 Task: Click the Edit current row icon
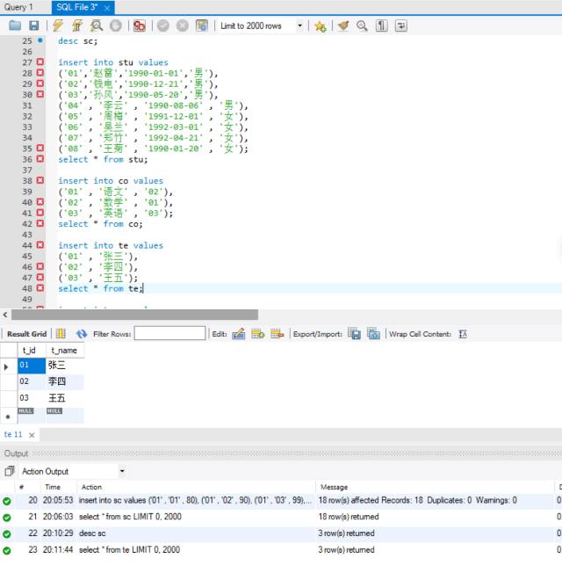pos(238,334)
